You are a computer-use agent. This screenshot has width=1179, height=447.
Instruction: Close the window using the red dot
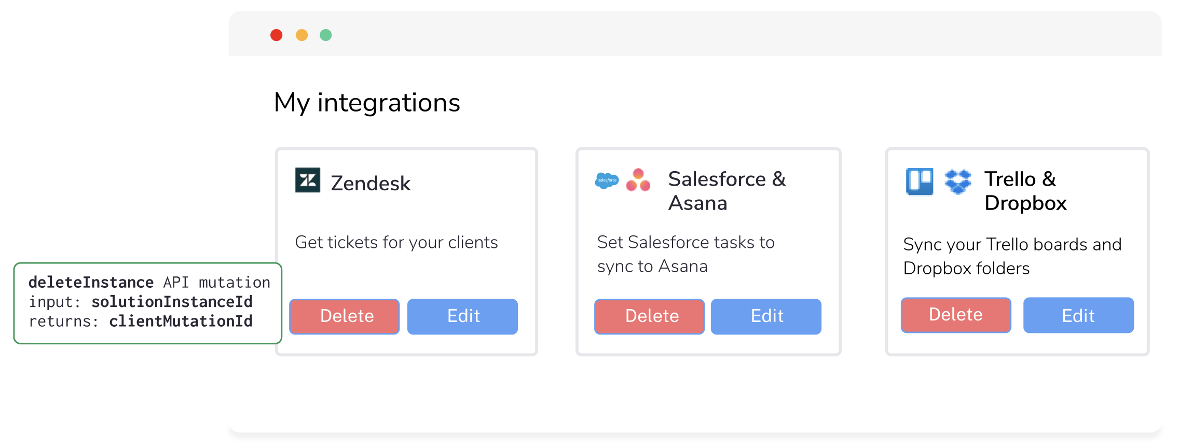[277, 35]
